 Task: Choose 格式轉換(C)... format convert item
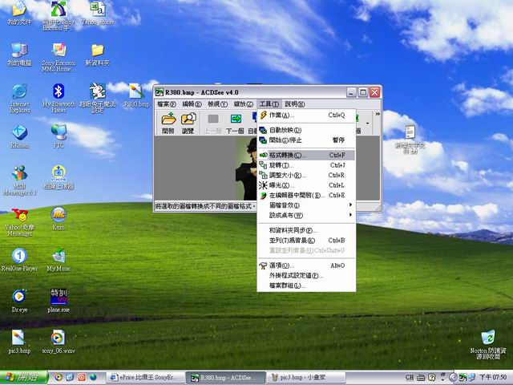pyautogui.click(x=306, y=155)
